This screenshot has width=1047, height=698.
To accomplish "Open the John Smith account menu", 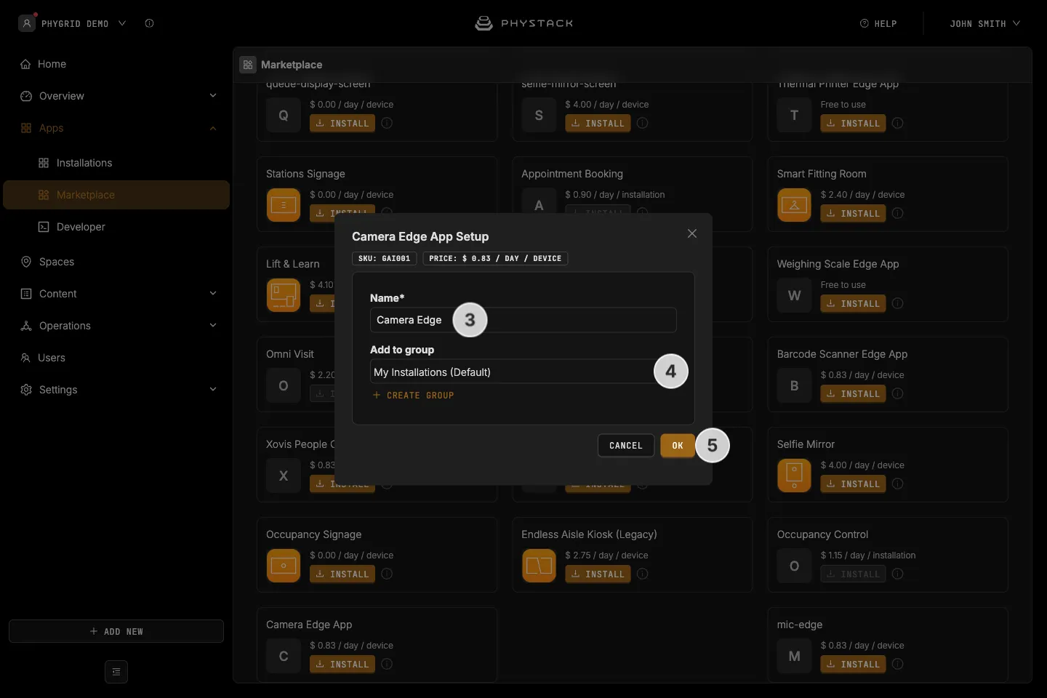I will click(984, 24).
